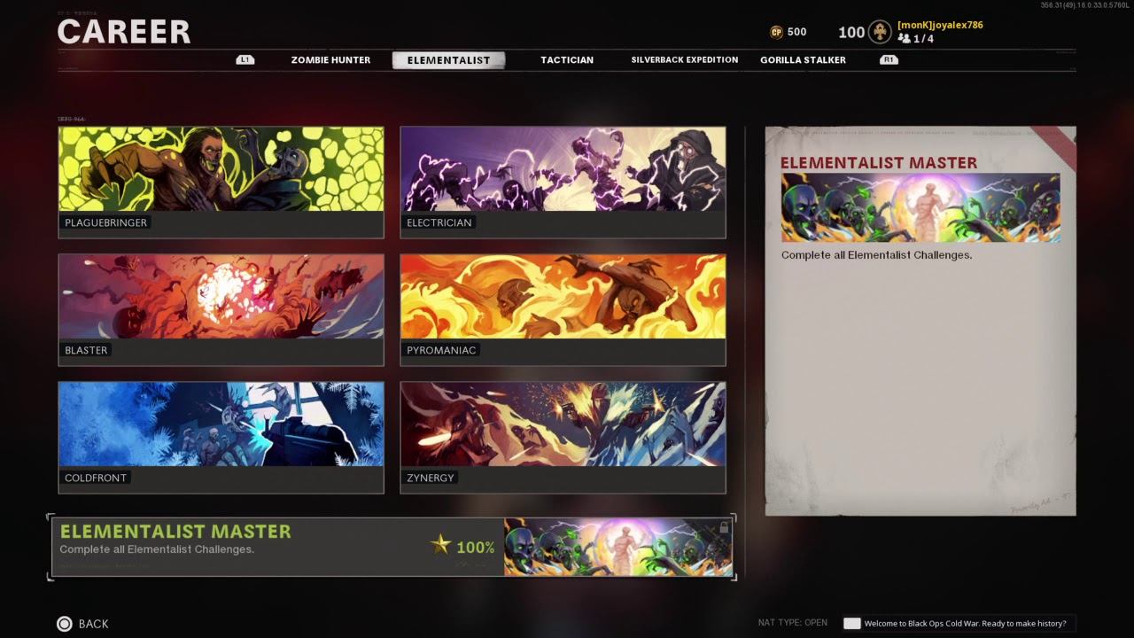Click the party members icon
This screenshot has height=638, width=1134.
[x=905, y=38]
